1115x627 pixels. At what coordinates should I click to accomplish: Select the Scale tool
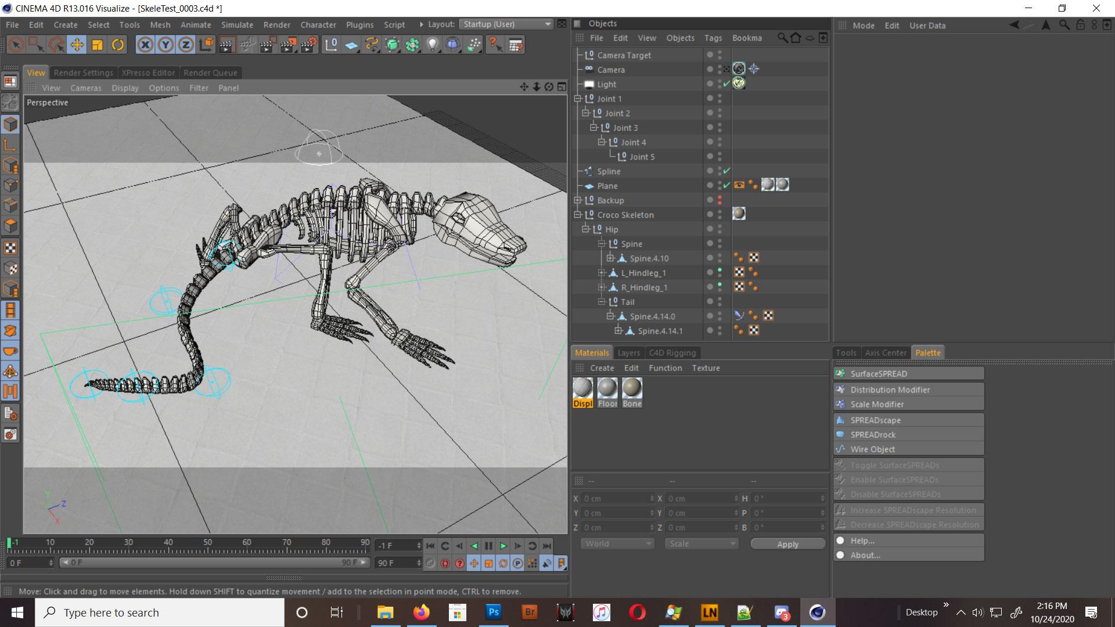pyautogui.click(x=97, y=45)
